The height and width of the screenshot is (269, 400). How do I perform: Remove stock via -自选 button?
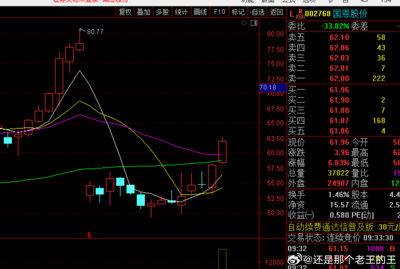tap(257, 12)
